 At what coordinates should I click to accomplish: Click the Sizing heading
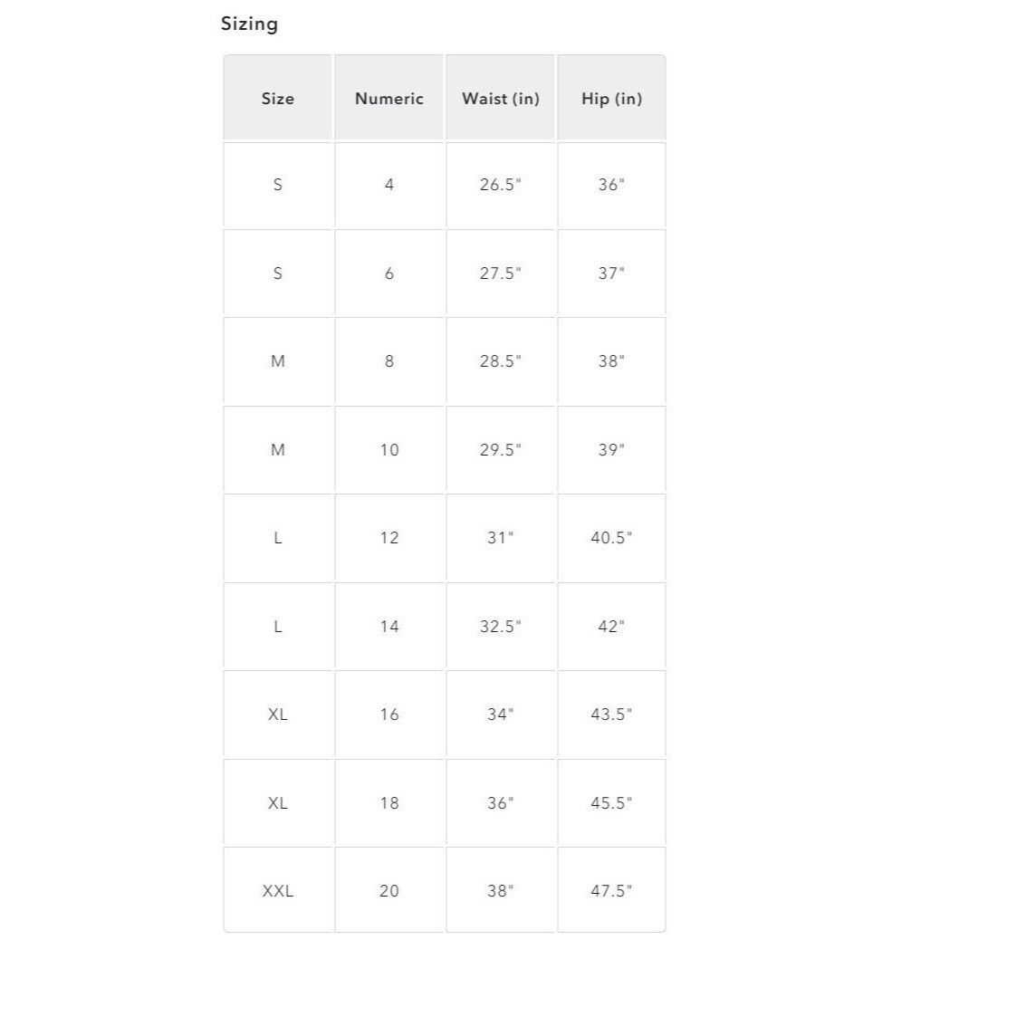coord(249,24)
